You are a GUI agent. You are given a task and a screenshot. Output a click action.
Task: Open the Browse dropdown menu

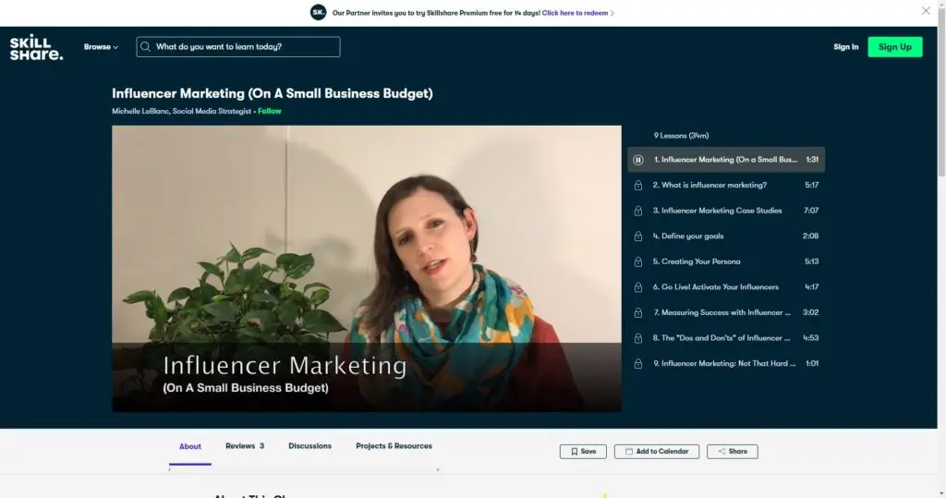click(x=101, y=47)
